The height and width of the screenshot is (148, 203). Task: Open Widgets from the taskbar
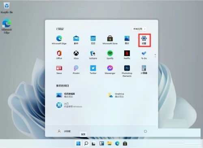pos(101,144)
